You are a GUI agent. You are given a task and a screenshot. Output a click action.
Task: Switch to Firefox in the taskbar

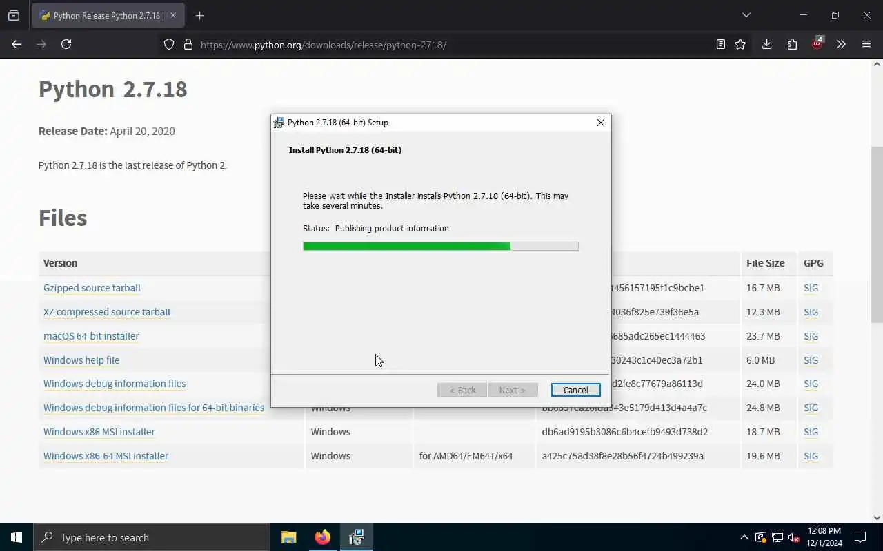click(323, 537)
